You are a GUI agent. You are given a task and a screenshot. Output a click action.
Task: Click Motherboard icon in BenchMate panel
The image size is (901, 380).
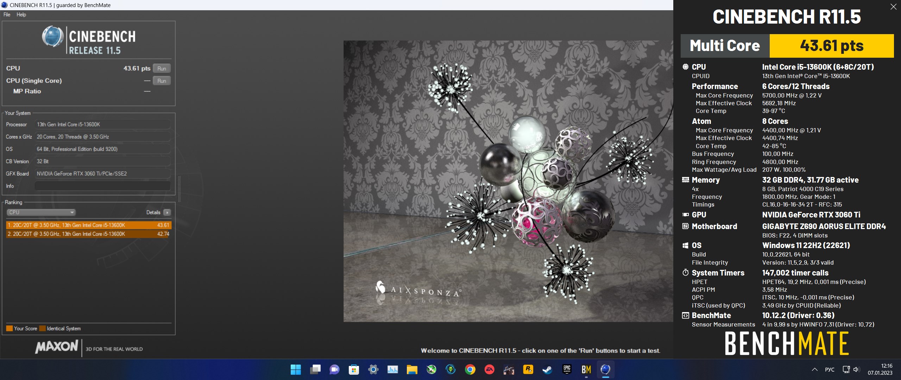(x=685, y=226)
